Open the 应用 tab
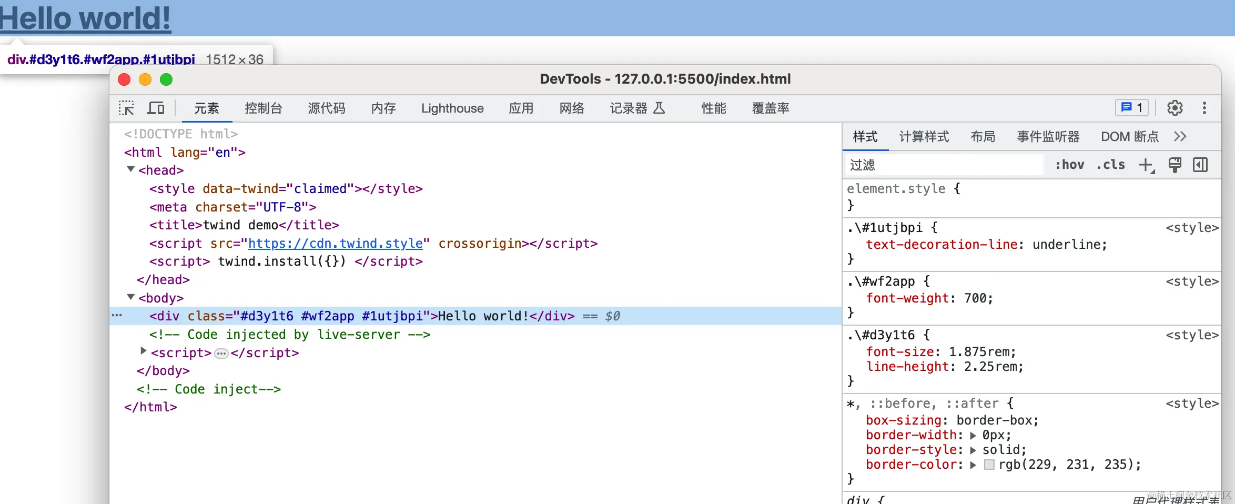The width and height of the screenshot is (1235, 504). [521, 108]
